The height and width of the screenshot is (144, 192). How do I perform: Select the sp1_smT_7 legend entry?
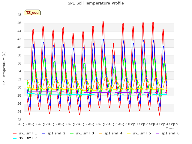click(25, 138)
